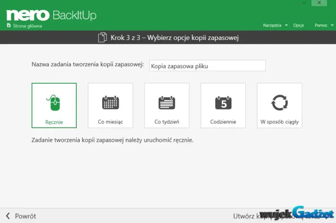Click the W sposób ciągły label
The height and width of the screenshot is (223, 336).
point(279,122)
